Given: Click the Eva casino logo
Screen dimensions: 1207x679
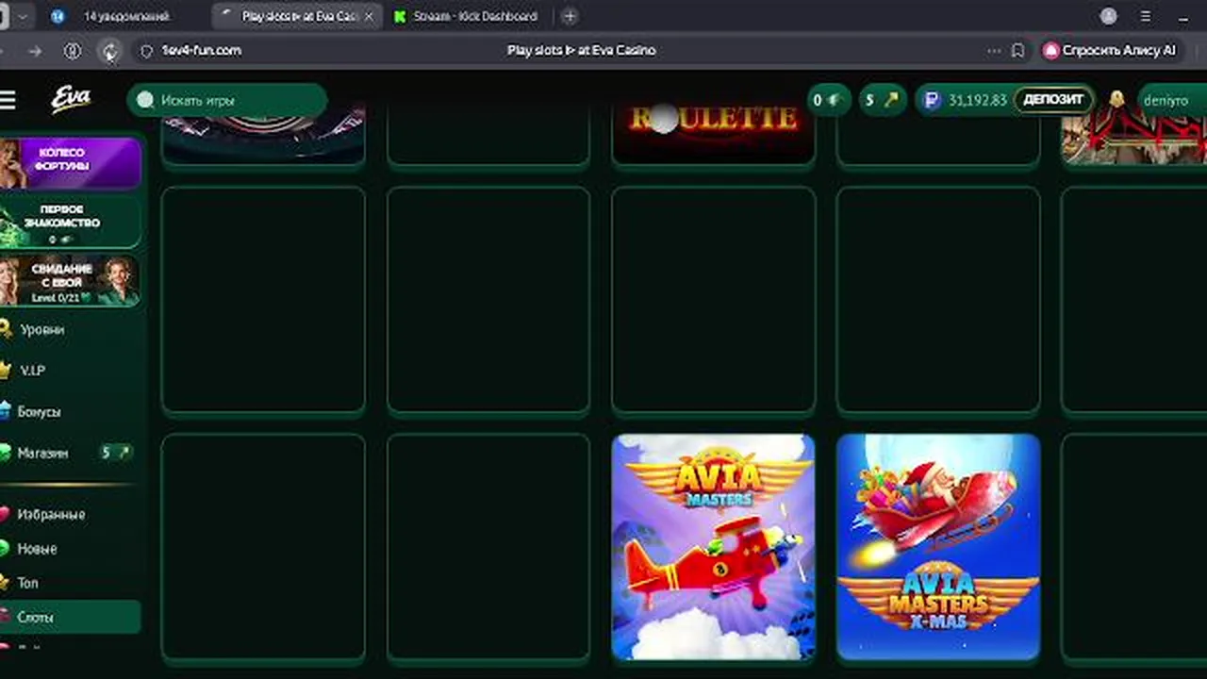Looking at the screenshot, I should click(71, 99).
